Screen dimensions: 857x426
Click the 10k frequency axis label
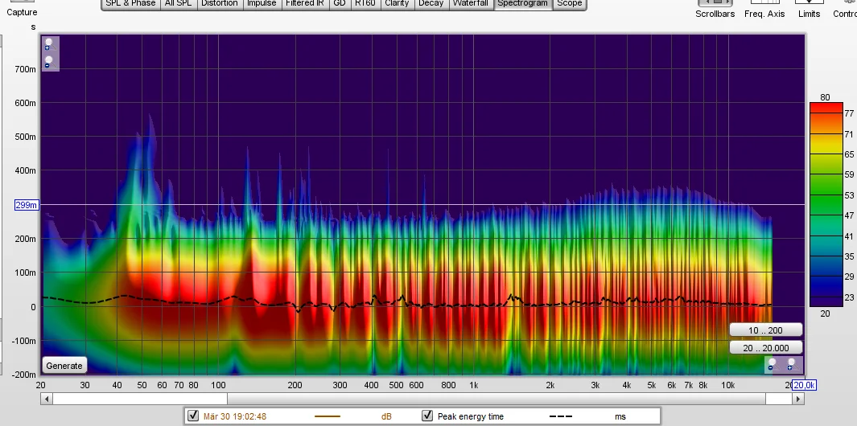(727, 385)
